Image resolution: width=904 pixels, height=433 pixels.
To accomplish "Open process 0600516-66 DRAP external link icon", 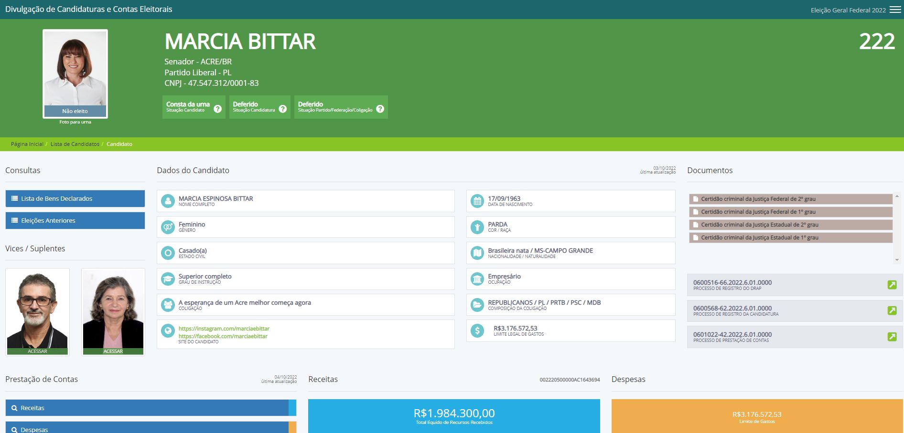I will tap(892, 285).
